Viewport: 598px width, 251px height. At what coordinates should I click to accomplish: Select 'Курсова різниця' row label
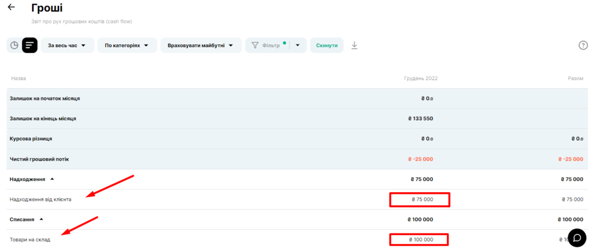click(x=31, y=139)
